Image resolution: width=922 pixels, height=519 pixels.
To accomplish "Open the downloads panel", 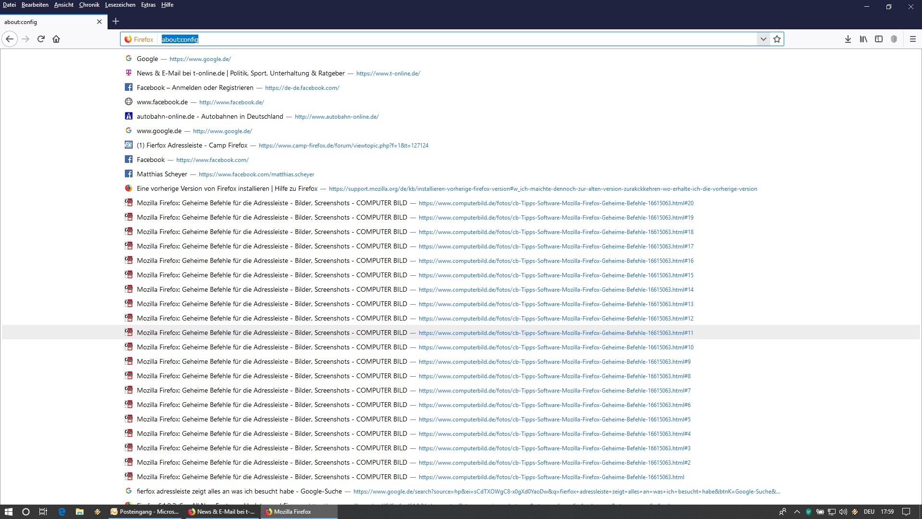I will 848,39.
